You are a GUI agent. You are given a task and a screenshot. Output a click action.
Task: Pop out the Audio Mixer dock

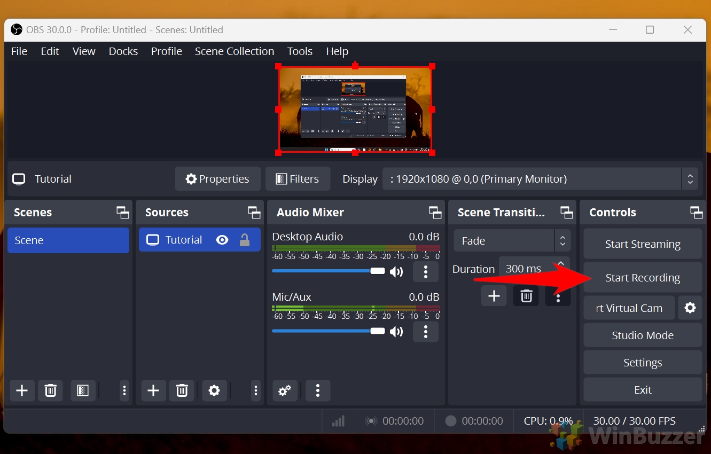pos(435,213)
